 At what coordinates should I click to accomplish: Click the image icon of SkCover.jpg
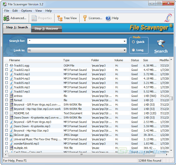click(11, 135)
